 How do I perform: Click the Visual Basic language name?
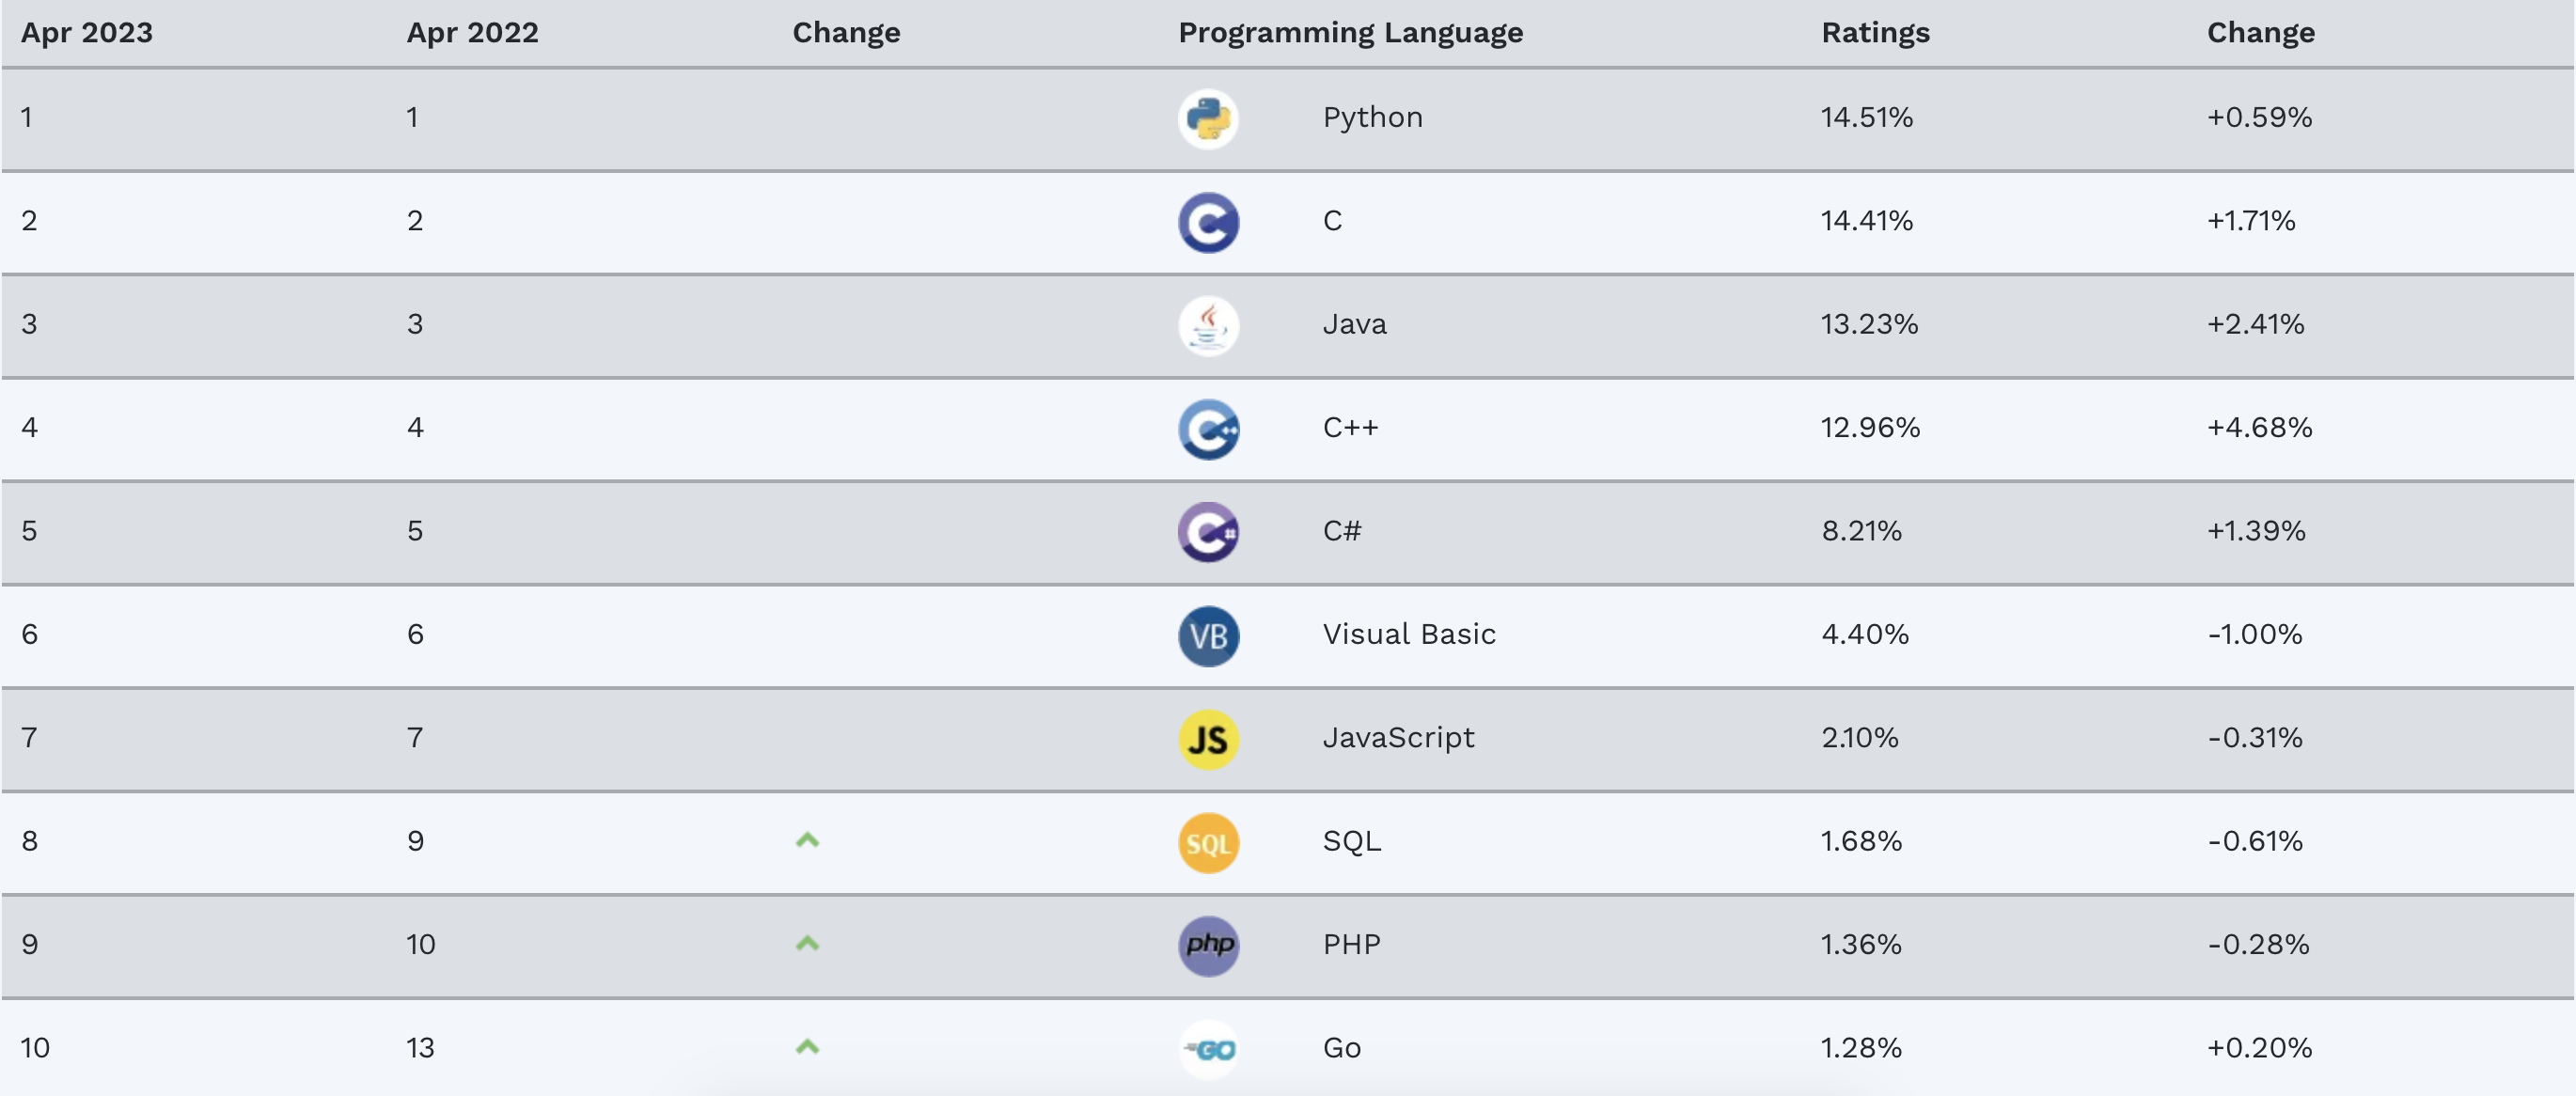coord(1408,635)
